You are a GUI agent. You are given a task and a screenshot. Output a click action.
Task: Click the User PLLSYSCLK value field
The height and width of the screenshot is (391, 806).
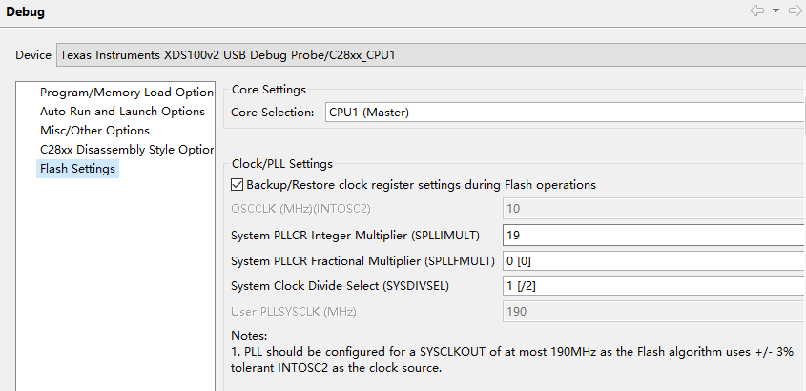pos(653,310)
